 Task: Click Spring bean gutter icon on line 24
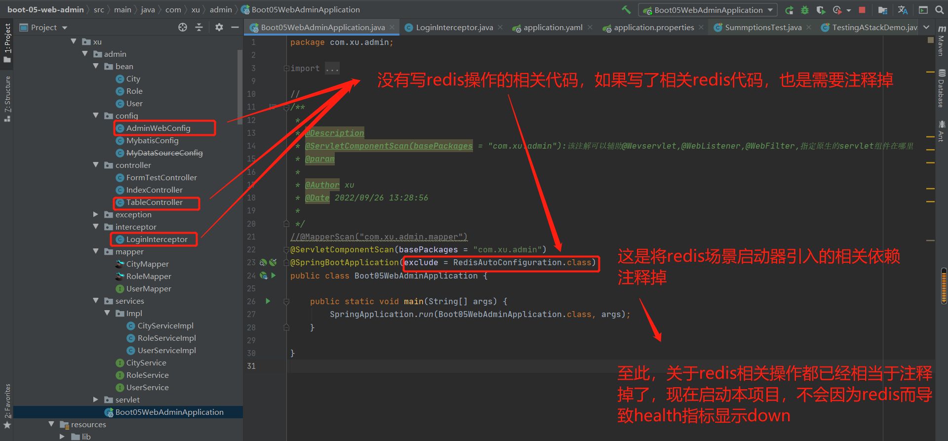click(264, 276)
